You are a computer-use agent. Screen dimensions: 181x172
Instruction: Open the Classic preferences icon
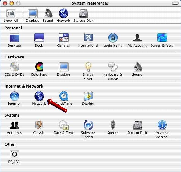coord(39,125)
